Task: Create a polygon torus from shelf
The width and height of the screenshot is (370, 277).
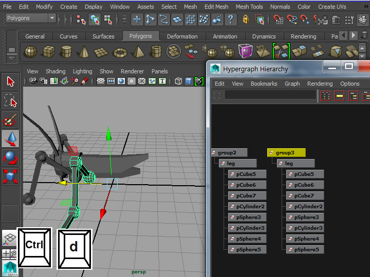Action: [x=120, y=52]
